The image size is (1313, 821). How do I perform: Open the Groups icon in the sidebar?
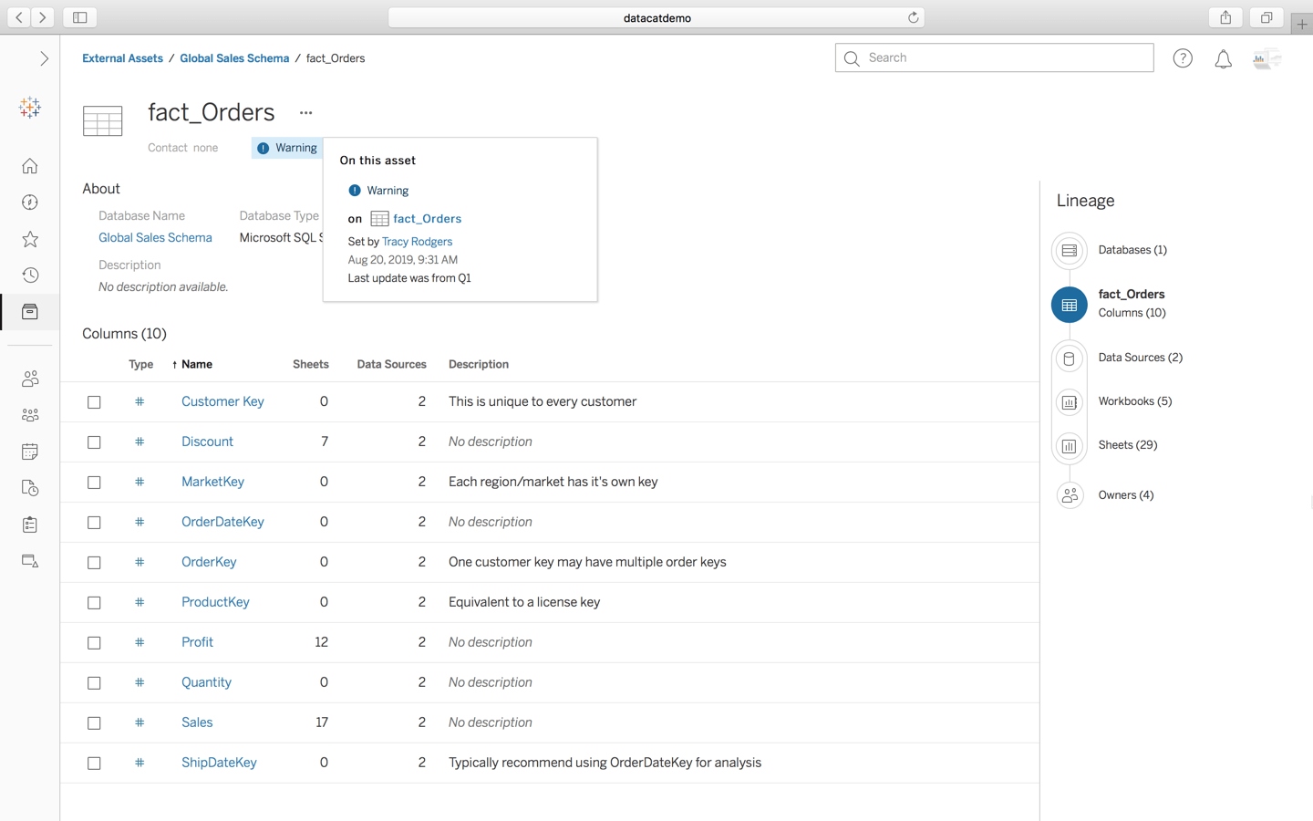pyautogui.click(x=29, y=415)
